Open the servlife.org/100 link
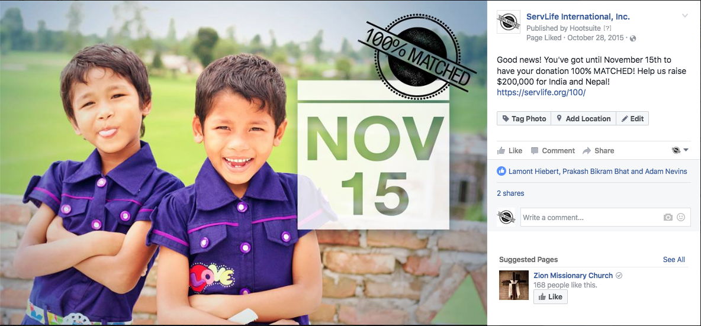 (541, 92)
